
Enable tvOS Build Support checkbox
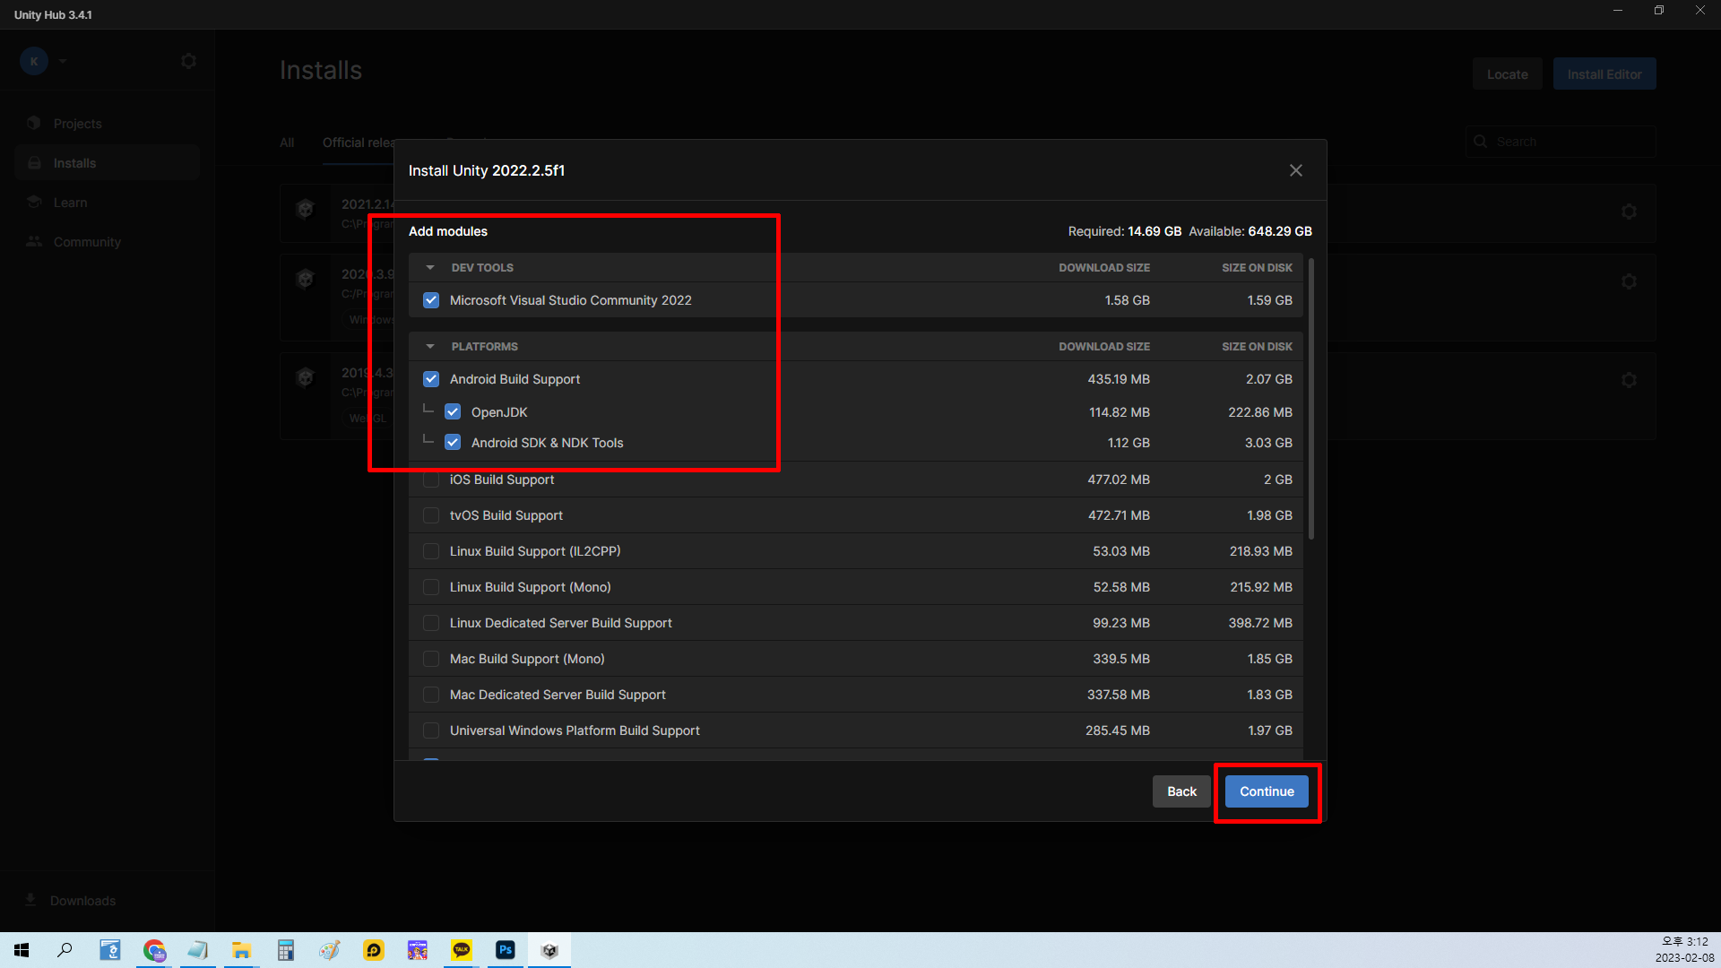pos(431,515)
